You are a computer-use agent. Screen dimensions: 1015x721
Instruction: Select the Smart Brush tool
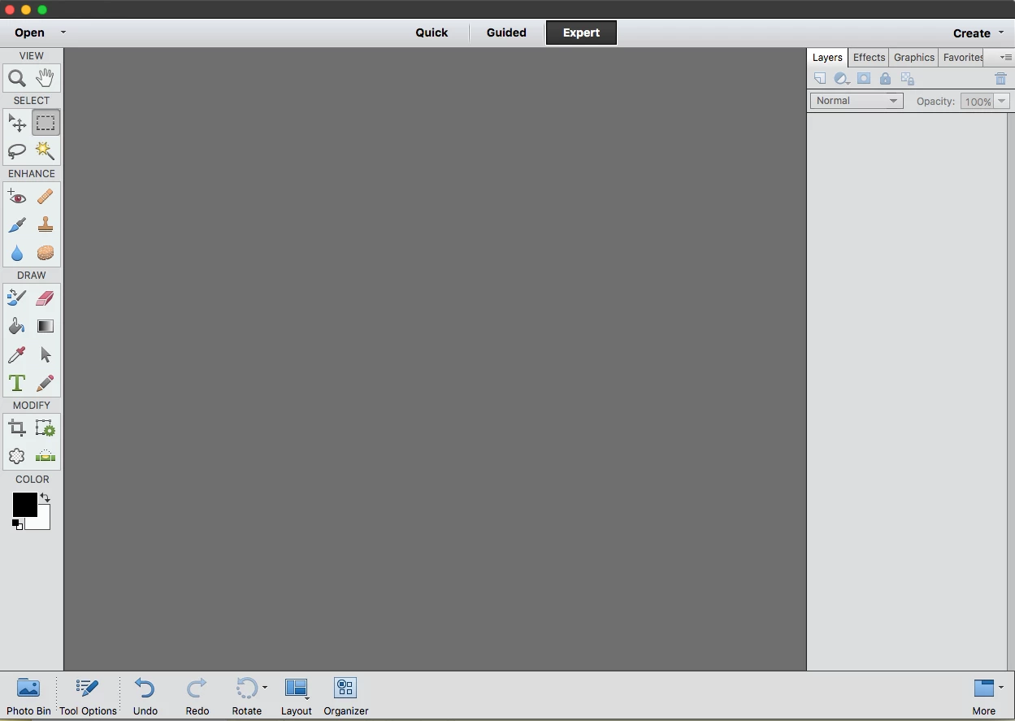click(x=17, y=225)
